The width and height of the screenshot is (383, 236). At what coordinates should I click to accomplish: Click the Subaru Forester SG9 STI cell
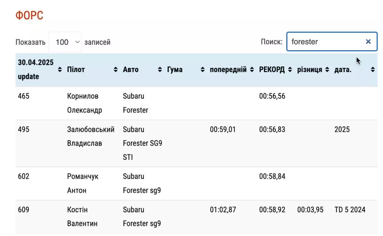(142, 143)
